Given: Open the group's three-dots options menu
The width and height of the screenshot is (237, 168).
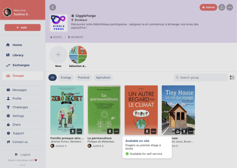Looking at the screenshot, I should click(230, 7).
